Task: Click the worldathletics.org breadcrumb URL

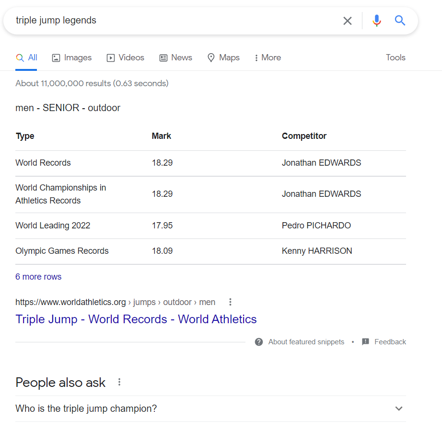Action: click(x=115, y=302)
